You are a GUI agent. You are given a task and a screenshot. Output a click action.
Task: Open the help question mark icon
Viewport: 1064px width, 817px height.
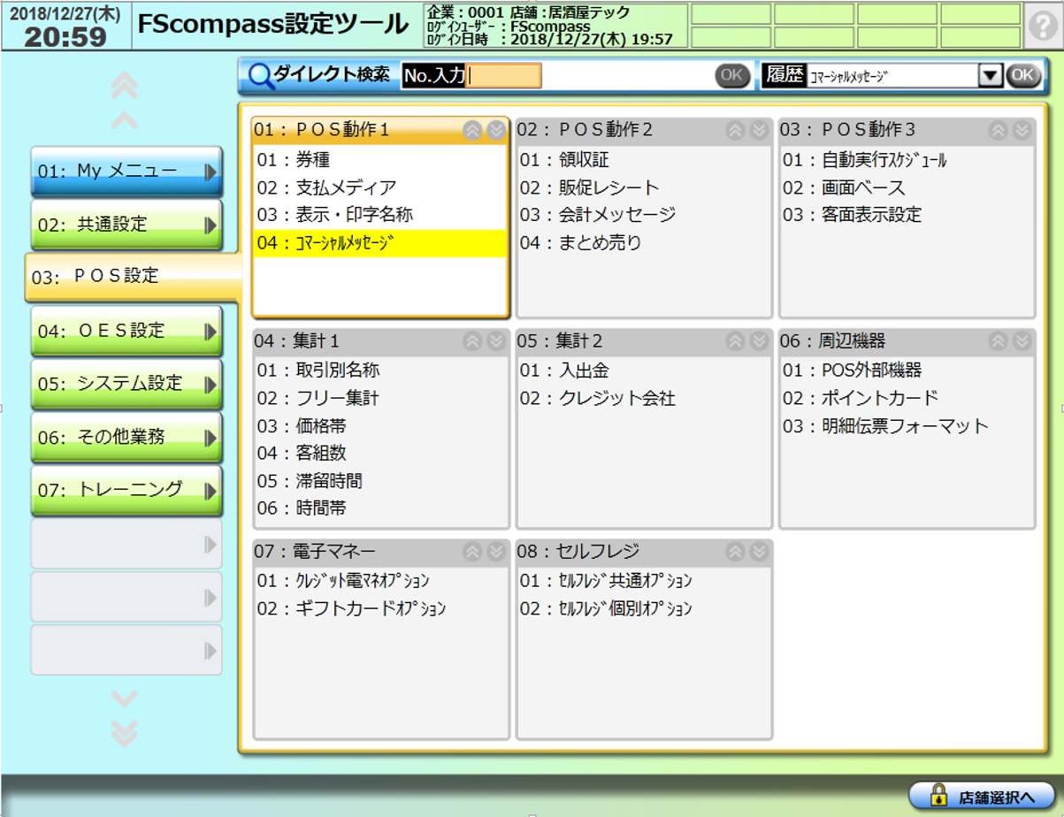(1044, 25)
